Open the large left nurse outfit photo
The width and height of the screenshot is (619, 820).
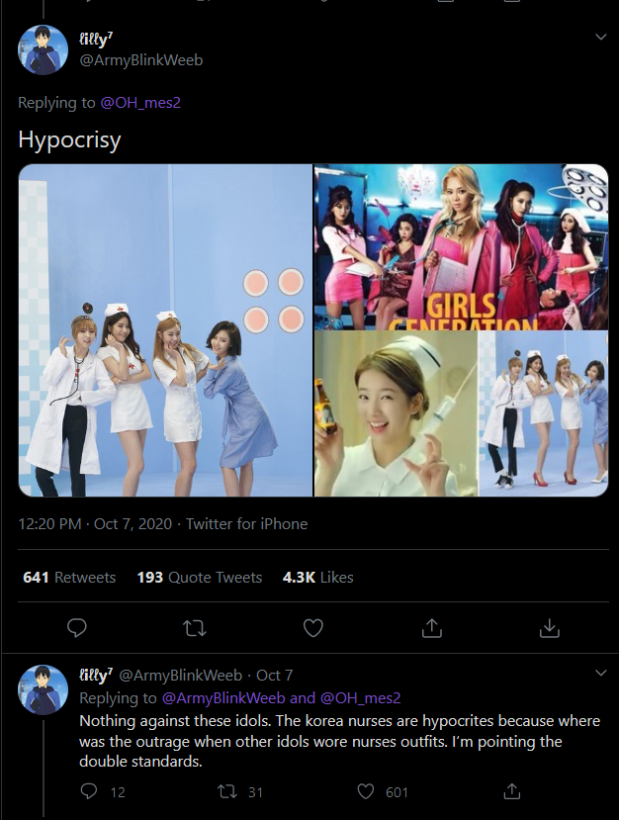pyautogui.click(x=165, y=330)
